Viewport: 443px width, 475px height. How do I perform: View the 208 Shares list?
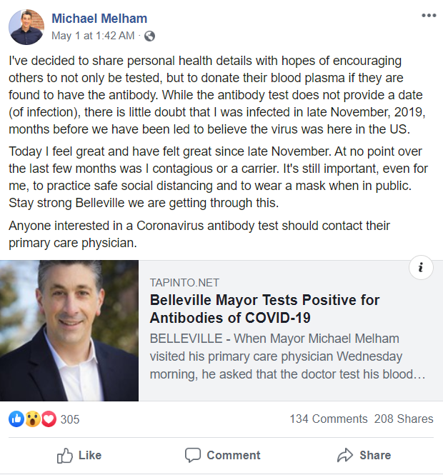pyautogui.click(x=404, y=419)
